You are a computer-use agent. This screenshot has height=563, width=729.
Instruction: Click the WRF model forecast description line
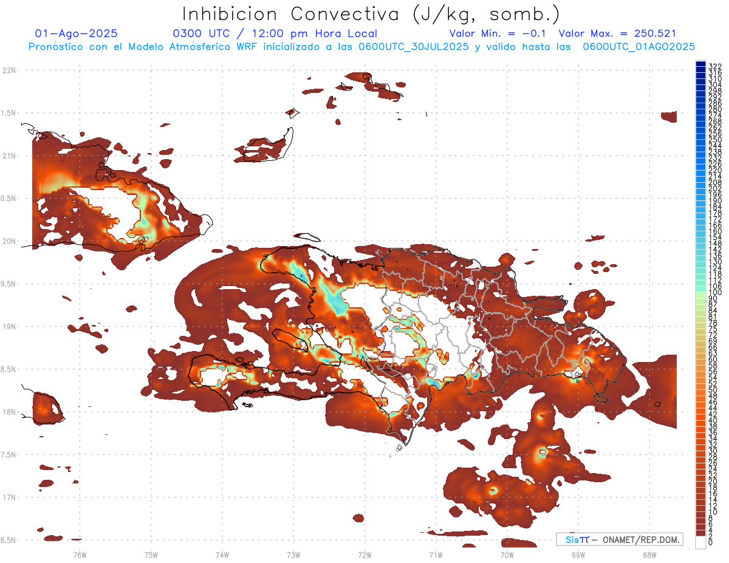coord(361,47)
